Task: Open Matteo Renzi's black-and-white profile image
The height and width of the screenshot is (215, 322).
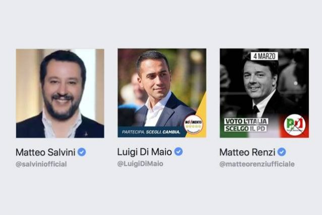Action: [264, 93]
